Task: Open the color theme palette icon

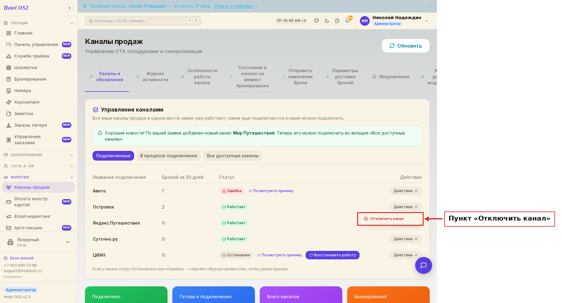Action: pos(317,21)
